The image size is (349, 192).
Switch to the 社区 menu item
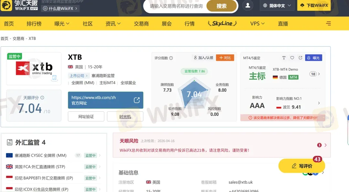(x=87, y=23)
